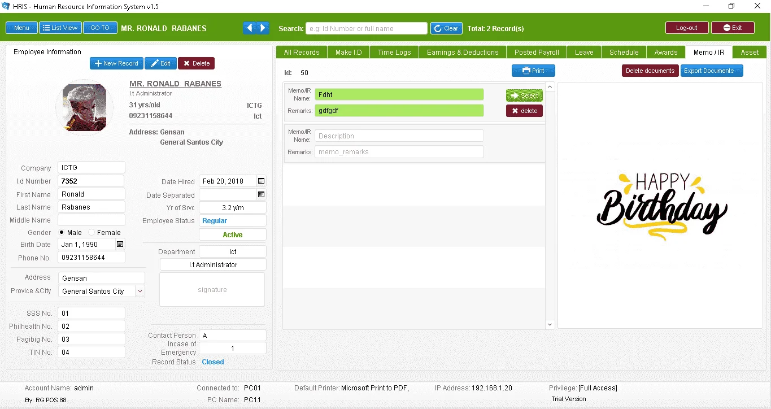Viewport: 771px width, 409px height.
Task: Go to previous record with left arrow
Action: pyautogui.click(x=249, y=28)
